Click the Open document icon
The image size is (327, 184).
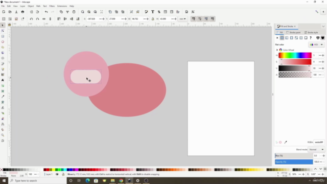10,12
